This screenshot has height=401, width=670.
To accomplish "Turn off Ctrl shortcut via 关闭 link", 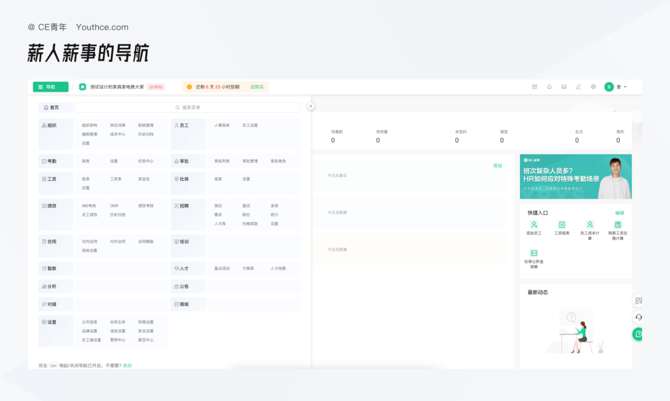I will click(127, 366).
